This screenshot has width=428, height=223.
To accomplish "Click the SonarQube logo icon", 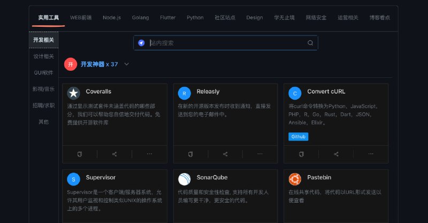I will (x=184, y=179).
